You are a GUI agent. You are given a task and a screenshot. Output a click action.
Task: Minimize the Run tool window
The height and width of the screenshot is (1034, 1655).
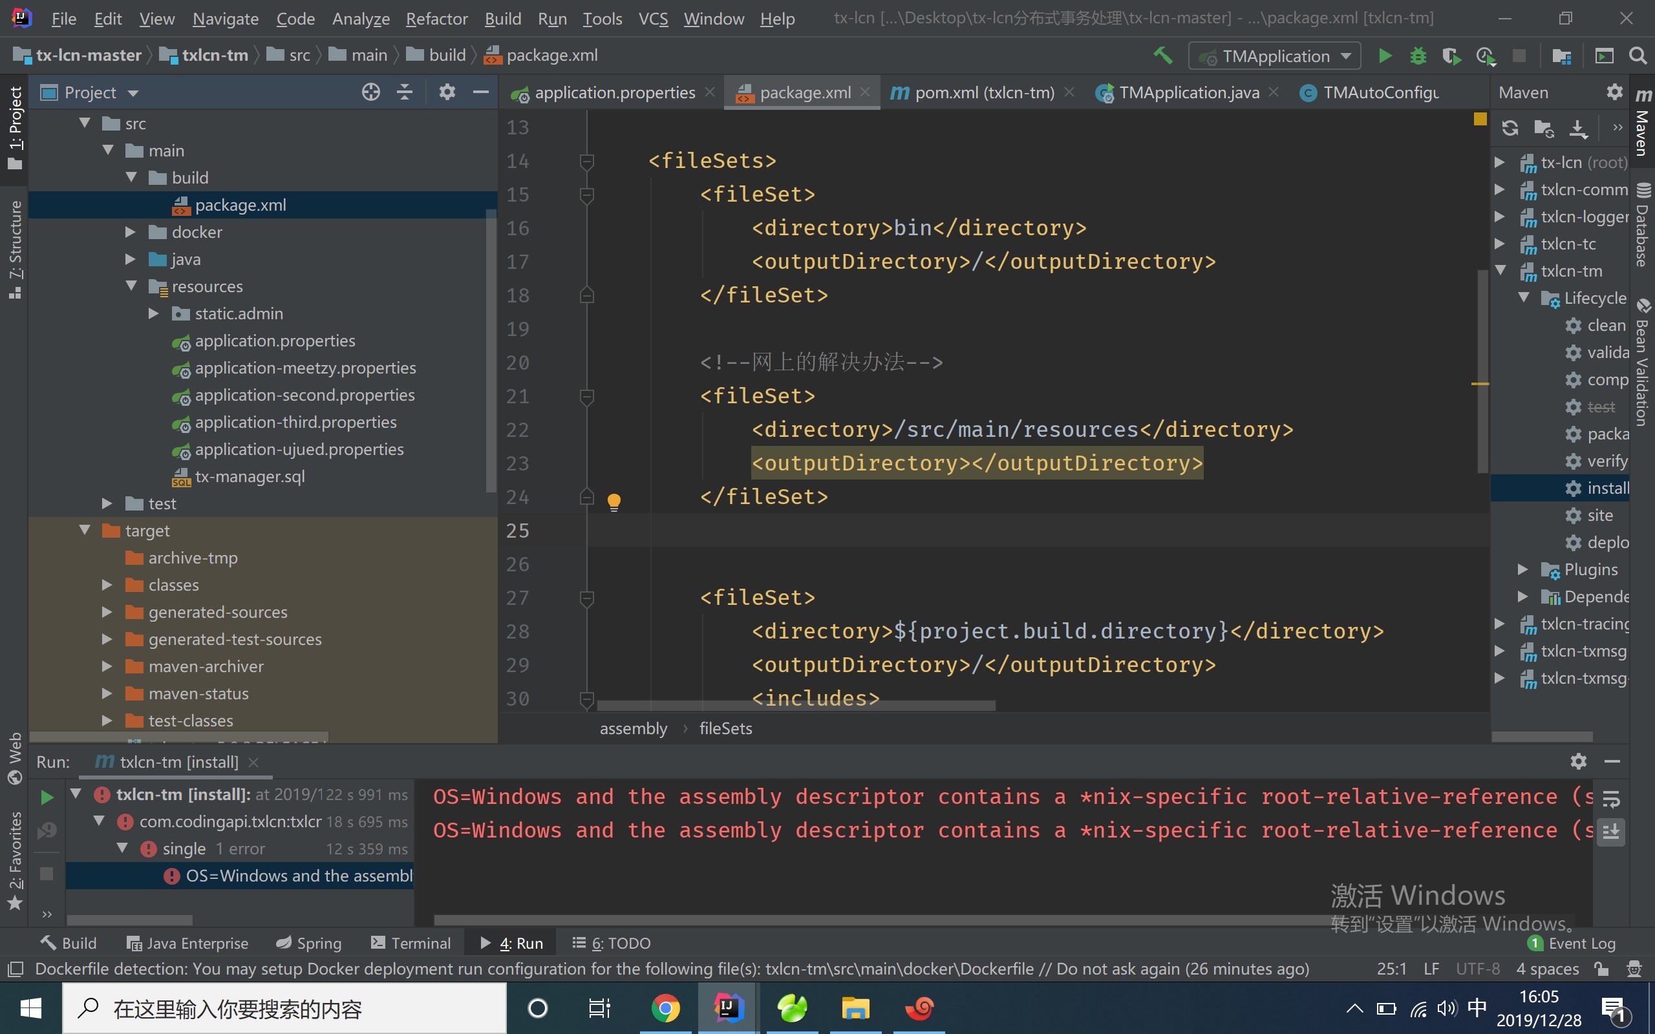[1612, 761]
